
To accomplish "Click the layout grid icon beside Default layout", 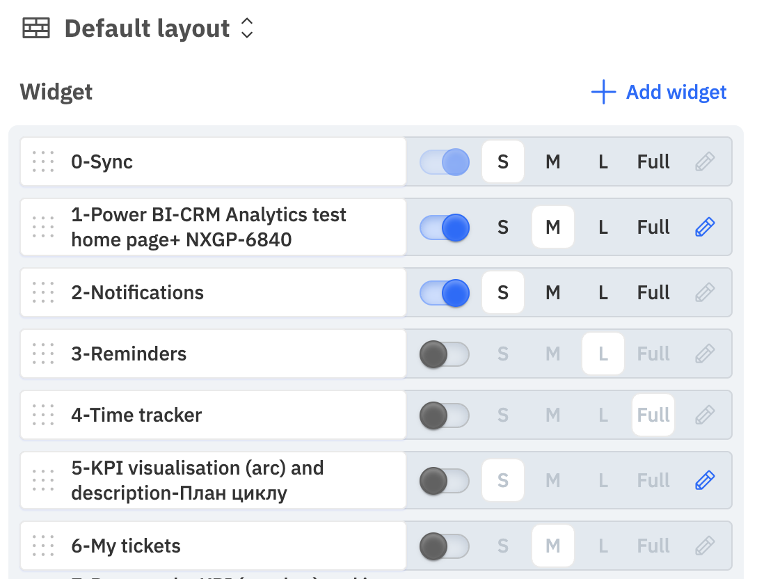I will pyautogui.click(x=36, y=29).
